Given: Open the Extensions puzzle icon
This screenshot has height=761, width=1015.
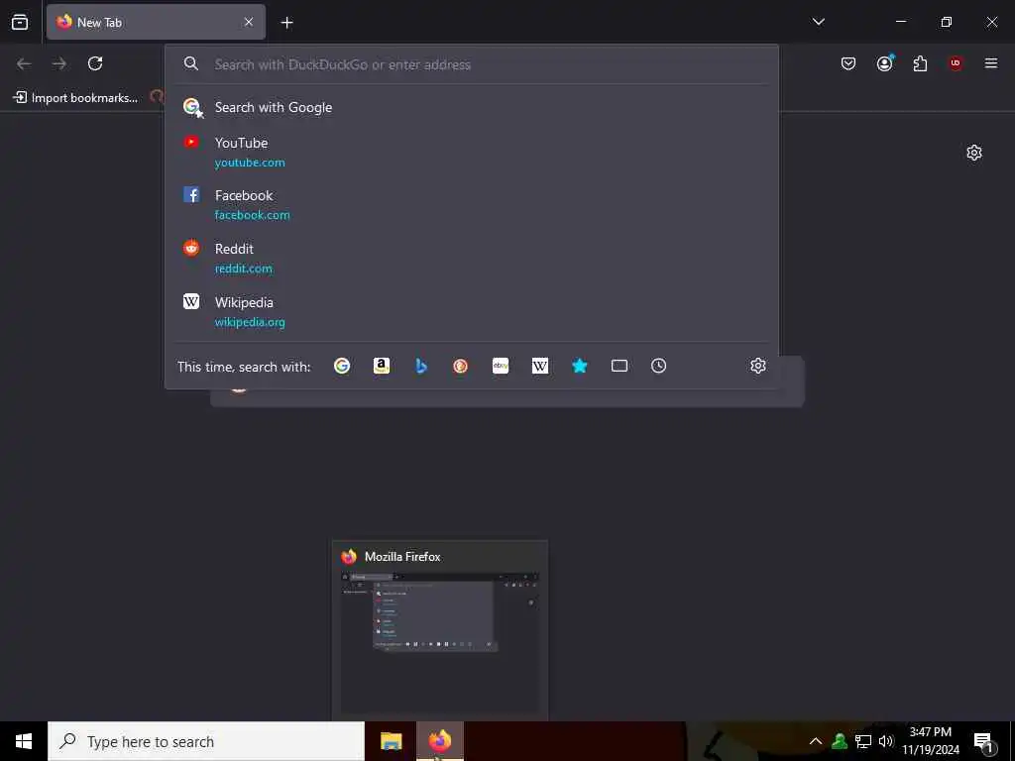Looking at the screenshot, I should tap(920, 63).
